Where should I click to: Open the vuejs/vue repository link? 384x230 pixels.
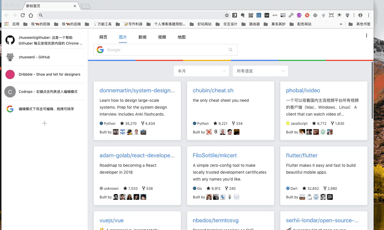[x=112, y=221]
